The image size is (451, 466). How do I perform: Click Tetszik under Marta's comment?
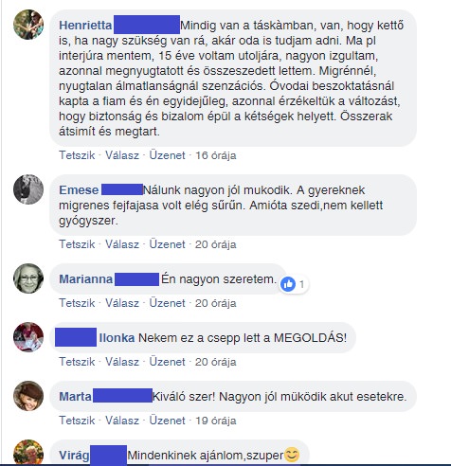(x=77, y=421)
